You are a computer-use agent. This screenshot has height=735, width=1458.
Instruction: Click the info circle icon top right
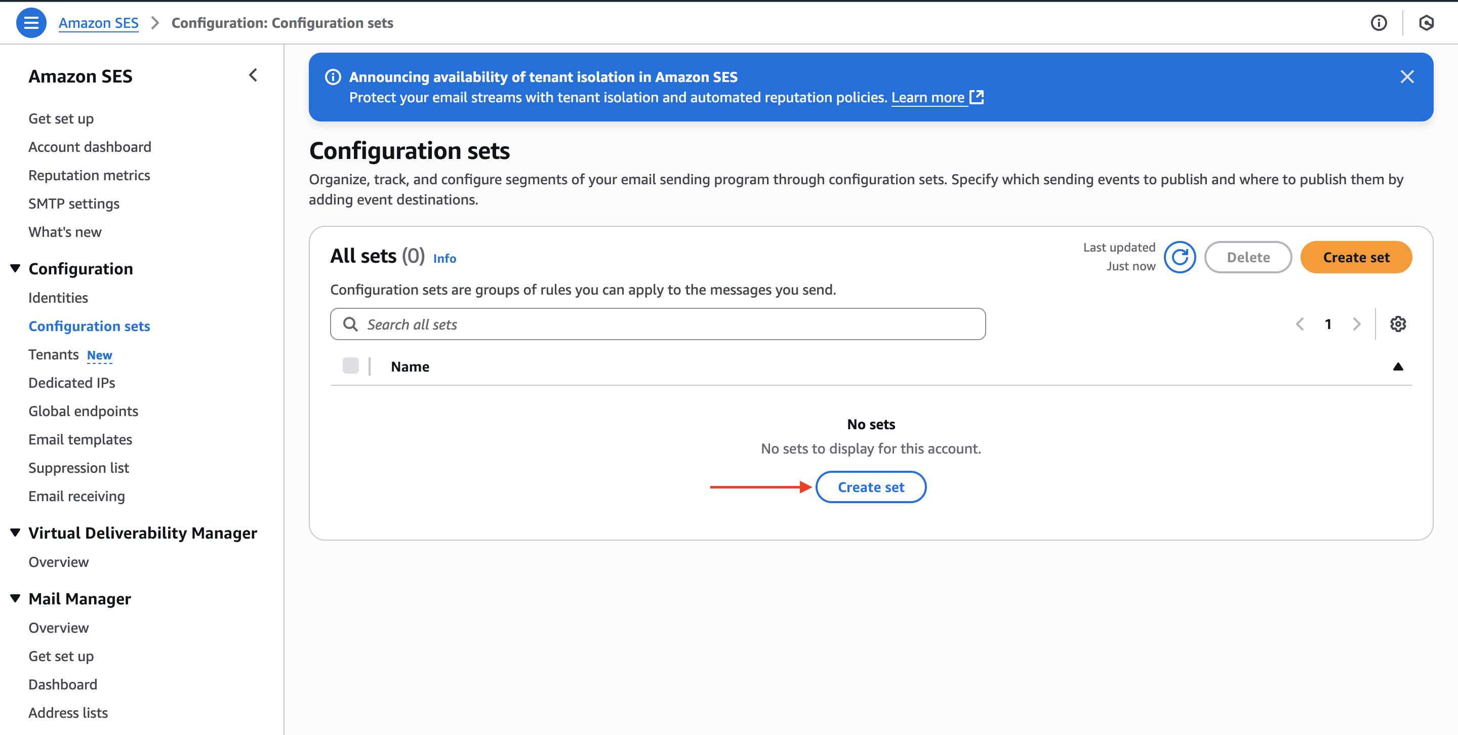coord(1378,23)
